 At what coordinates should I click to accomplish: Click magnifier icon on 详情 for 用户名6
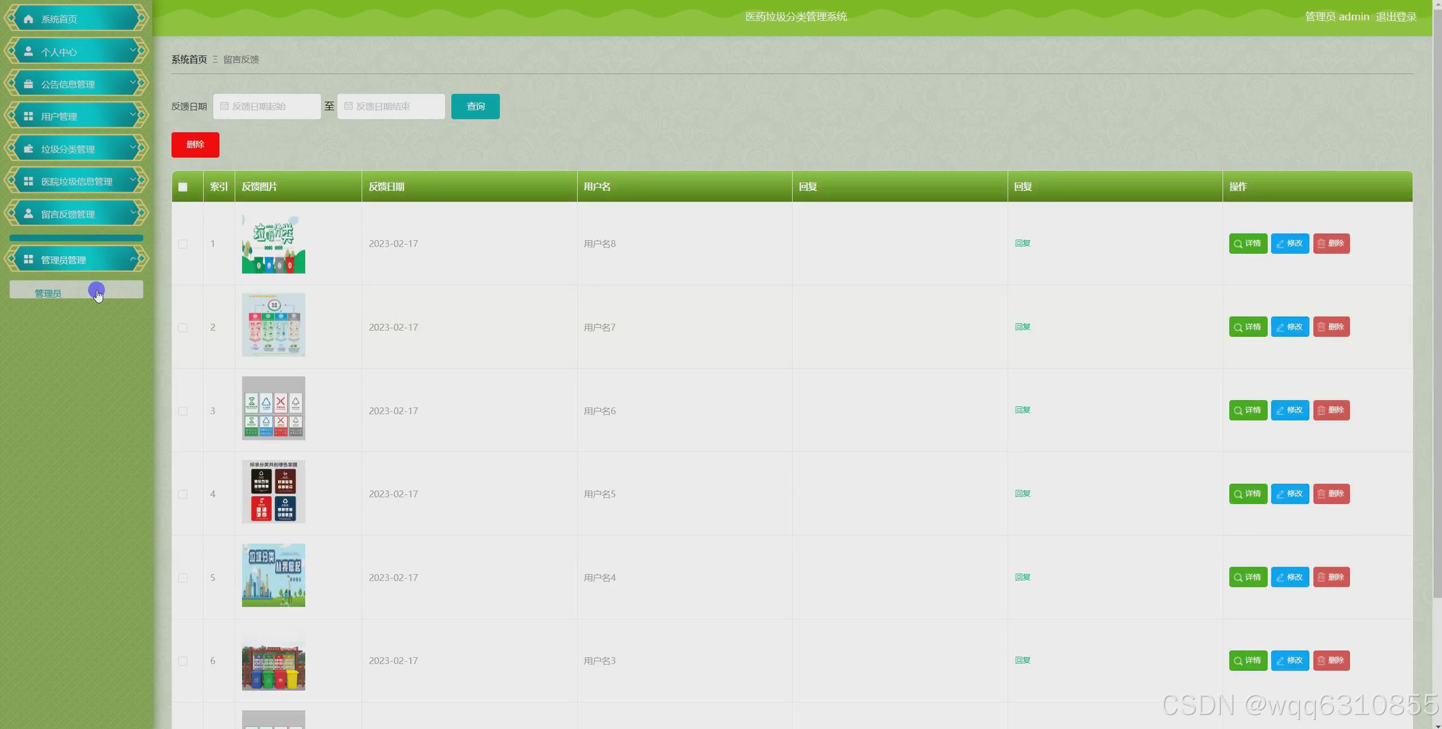click(x=1238, y=410)
